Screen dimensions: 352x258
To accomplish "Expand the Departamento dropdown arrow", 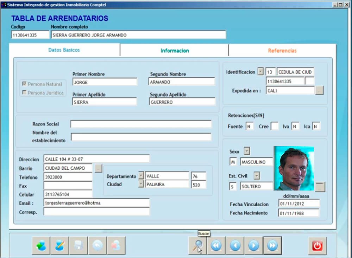I will click(x=141, y=175).
